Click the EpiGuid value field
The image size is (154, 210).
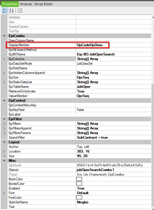(x=114, y=165)
